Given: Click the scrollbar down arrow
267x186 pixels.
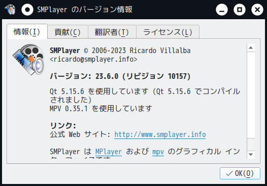Looking at the screenshot, I should pyautogui.click(x=251, y=155).
